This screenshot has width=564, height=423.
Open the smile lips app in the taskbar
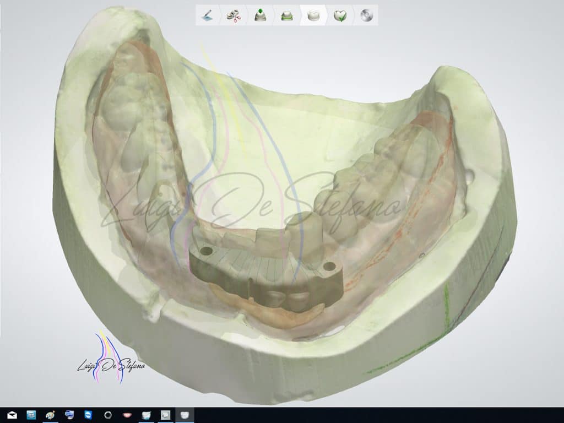point(127,415)
